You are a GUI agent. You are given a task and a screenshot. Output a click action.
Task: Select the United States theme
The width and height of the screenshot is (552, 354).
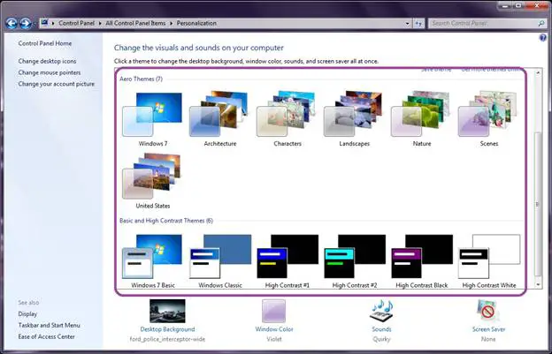(152, 181)
